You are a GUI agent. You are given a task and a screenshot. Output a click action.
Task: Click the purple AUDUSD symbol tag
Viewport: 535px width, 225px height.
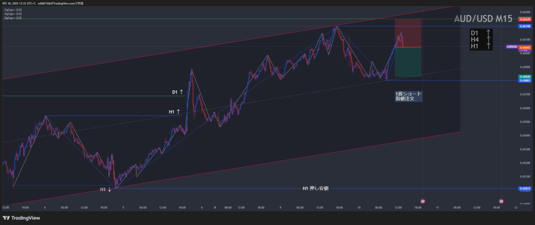(511, 47)
